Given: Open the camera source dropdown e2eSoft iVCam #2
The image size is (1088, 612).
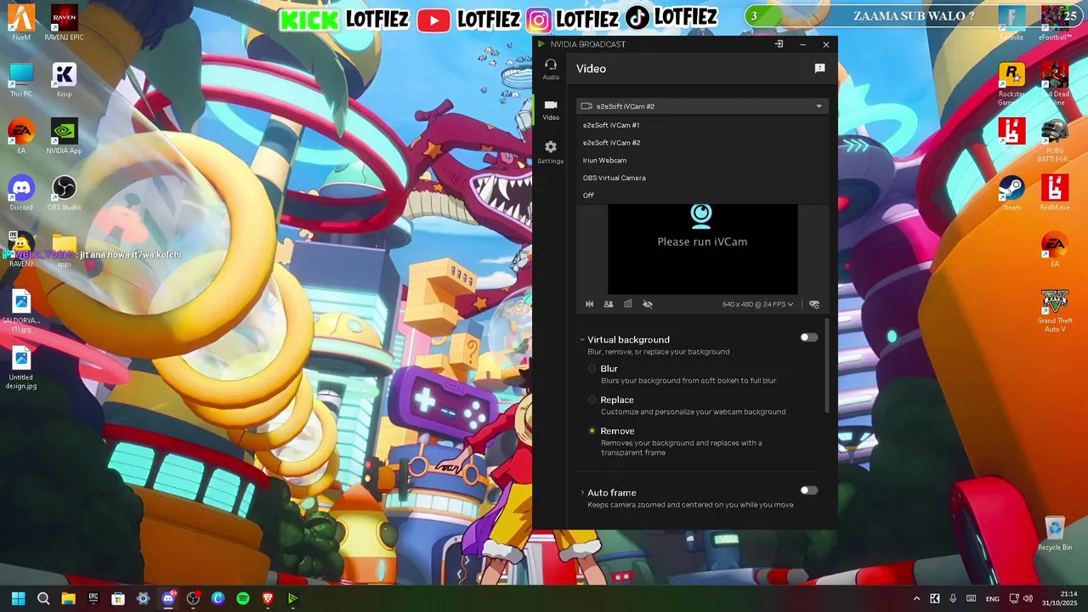Looking at the screenshot, I should click(702, 106).
